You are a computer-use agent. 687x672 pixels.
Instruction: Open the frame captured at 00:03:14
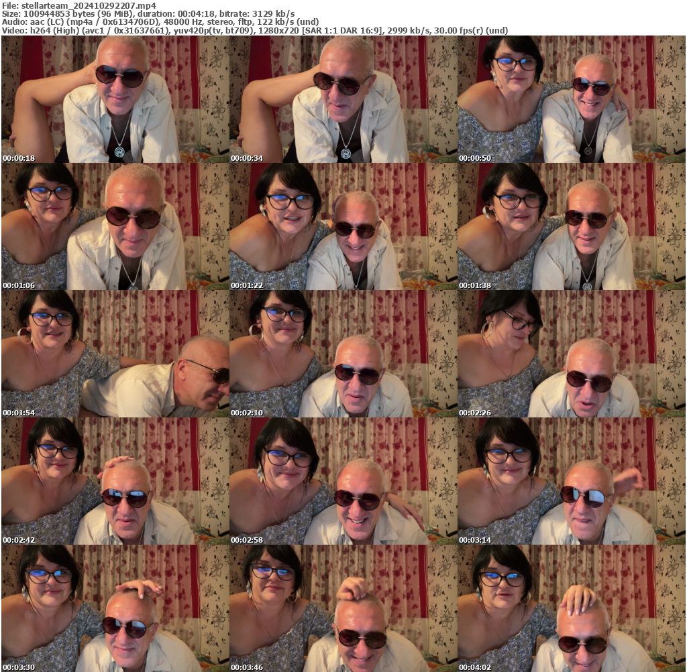(x=571, y=481)
